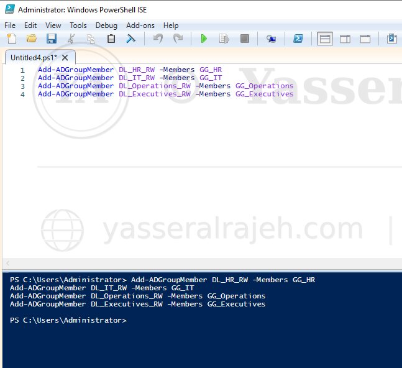The width and height of the screenshot is (402, 368).
Task: Click GG_Operations in the console output
Action: (x=236, y=296)
